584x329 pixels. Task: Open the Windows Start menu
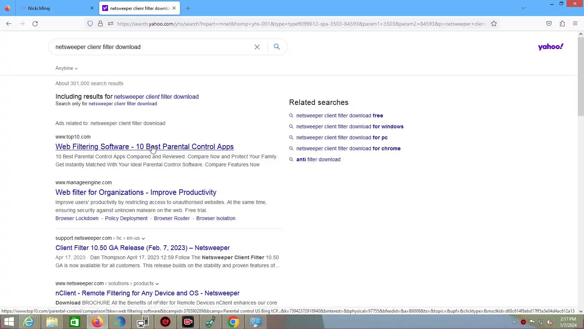click(x=9, y=322)
